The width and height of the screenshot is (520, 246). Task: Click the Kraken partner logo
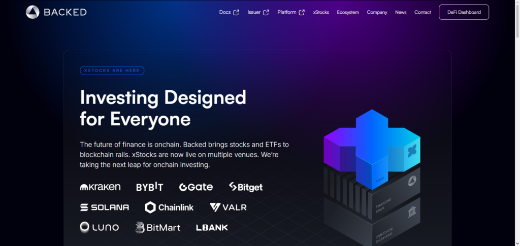point(101,187)
